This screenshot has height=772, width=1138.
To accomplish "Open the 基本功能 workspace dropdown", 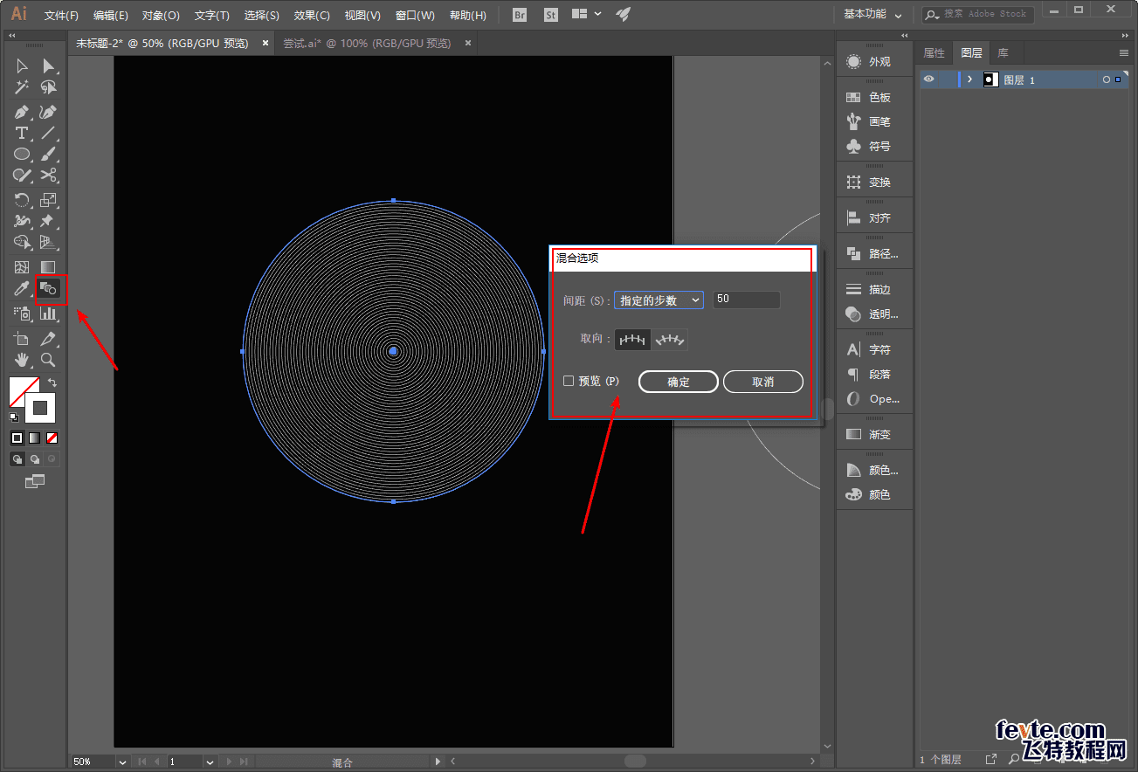I will point(872,15).
